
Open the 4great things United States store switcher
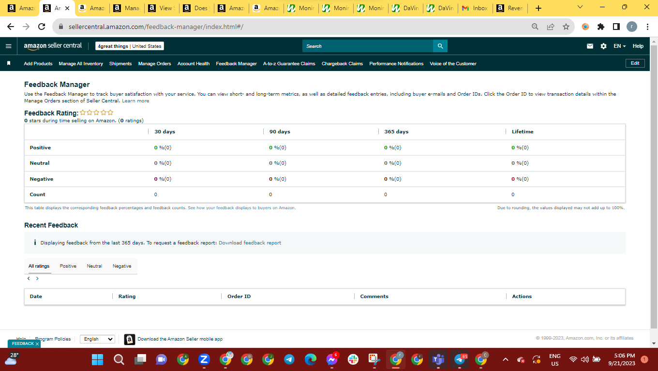130,46
